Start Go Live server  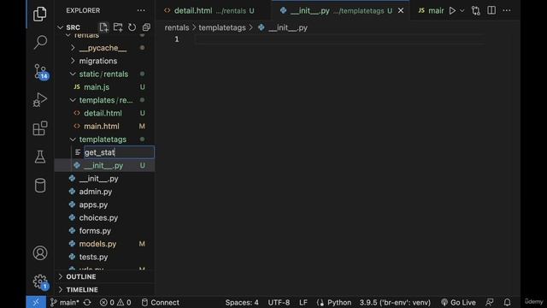click(x=458, y=302)
